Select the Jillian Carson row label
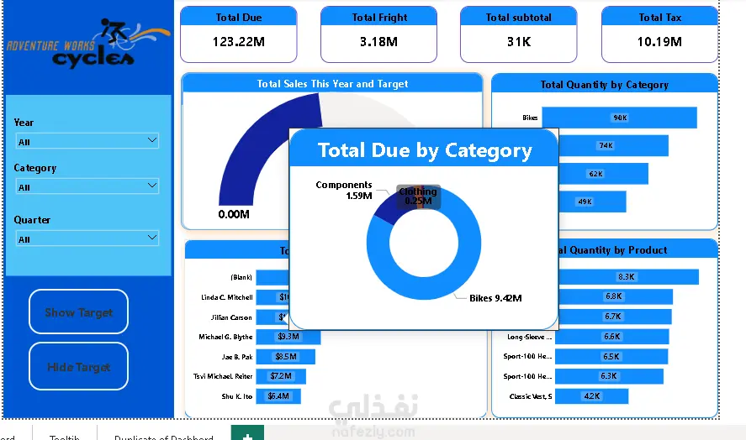Viewport: 746px width, 440px height. click(x=231, y=317)
